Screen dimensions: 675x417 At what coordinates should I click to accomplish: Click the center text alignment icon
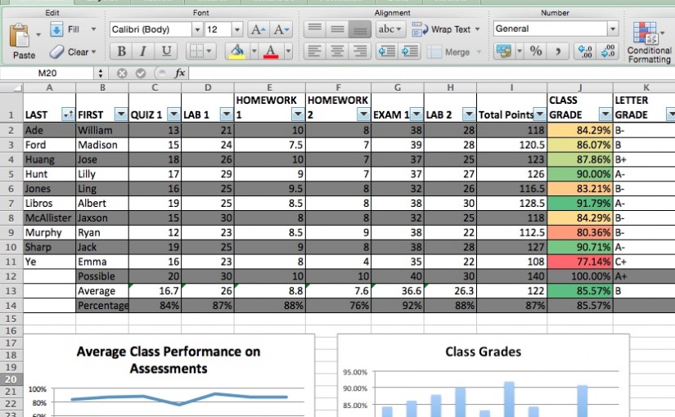tap(335, 51)
